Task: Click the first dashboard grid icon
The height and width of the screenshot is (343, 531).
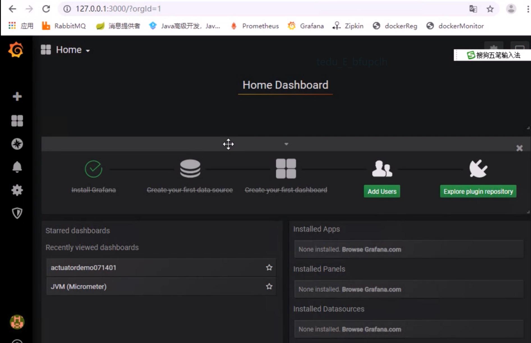Action: coord(286,169)
